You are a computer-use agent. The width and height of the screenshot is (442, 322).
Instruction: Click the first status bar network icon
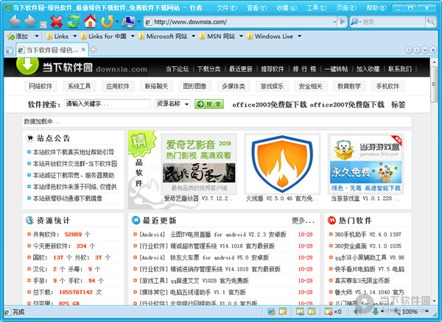click(271, 312)
